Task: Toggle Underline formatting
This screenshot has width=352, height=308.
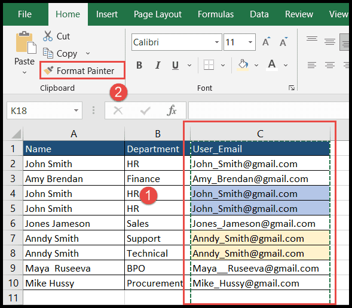Action: tap(175, 65)
